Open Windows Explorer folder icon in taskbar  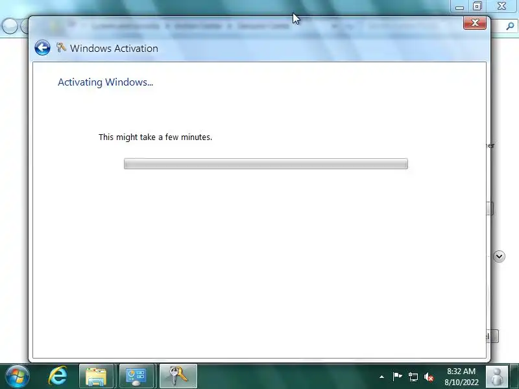click(x=96, y=376)
